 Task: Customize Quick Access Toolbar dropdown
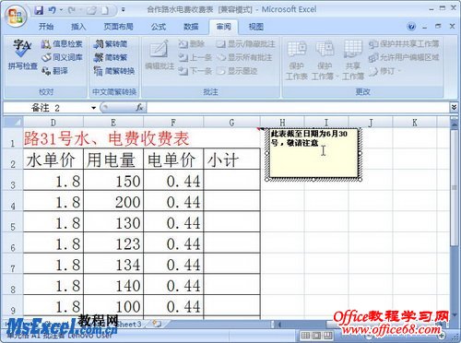pos(123,10)
